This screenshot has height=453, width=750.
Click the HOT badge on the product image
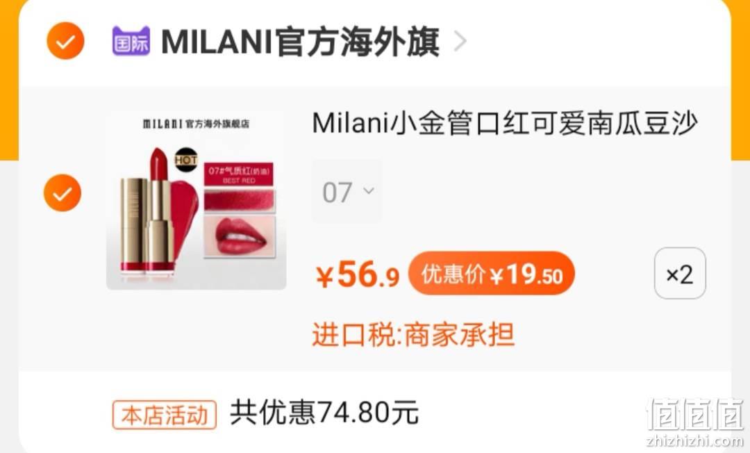tap(186, 160)
